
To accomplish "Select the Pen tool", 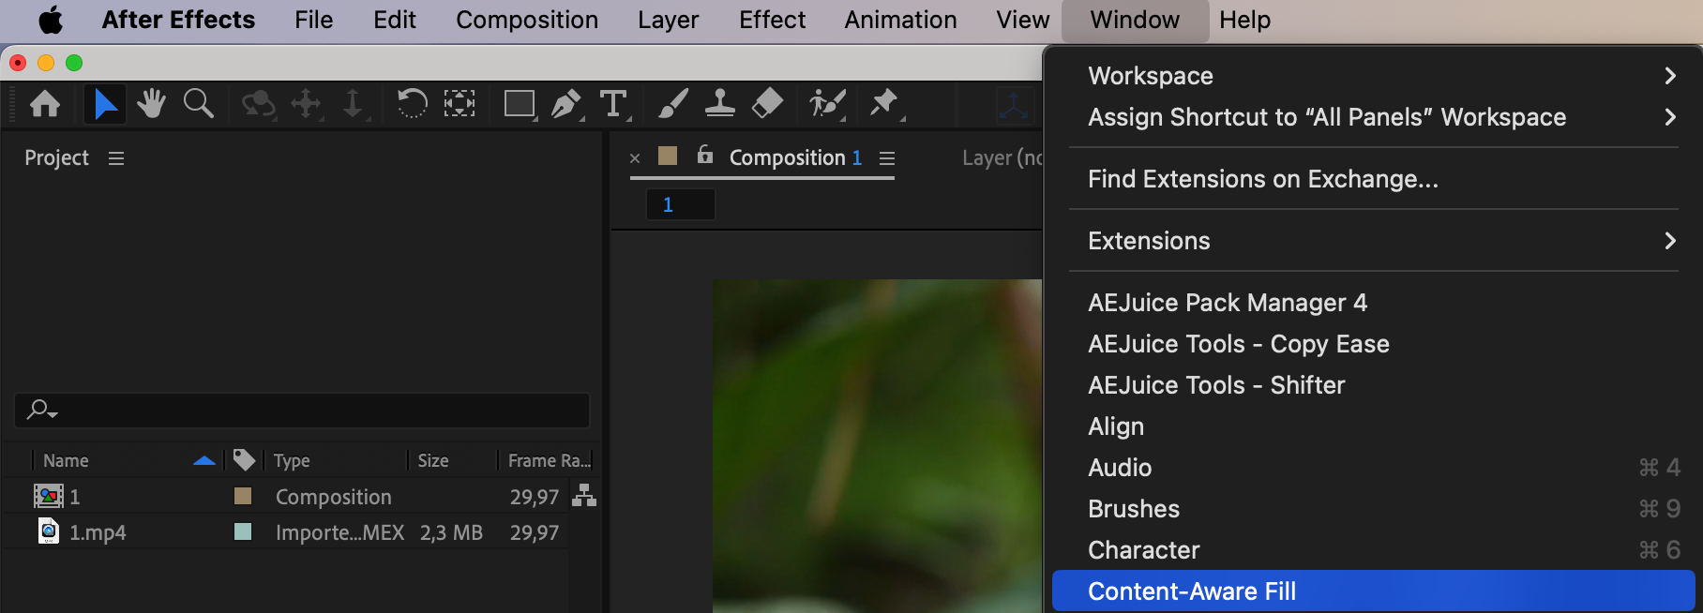I will (565, 103).
